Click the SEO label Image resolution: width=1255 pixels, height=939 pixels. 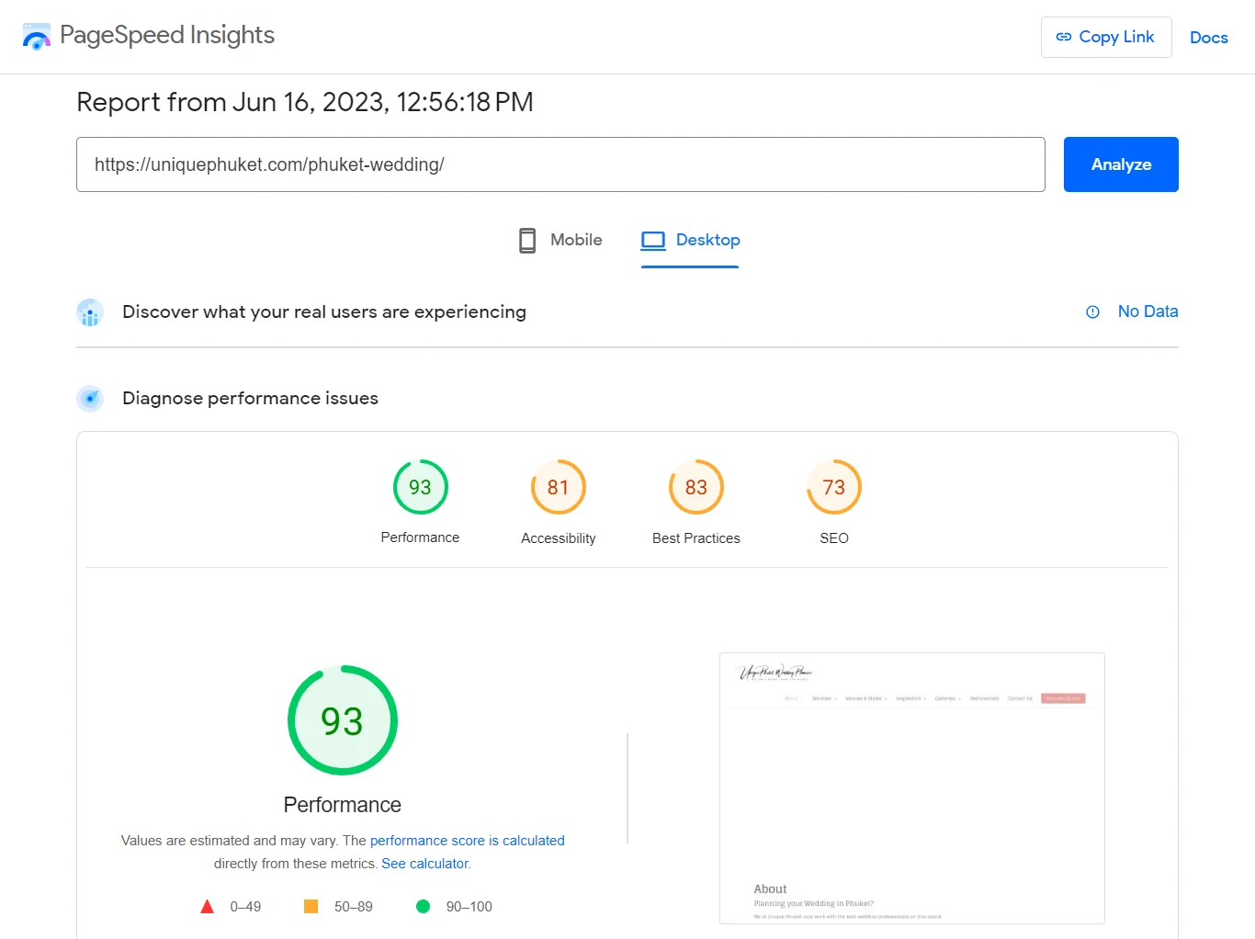point(834,538)
